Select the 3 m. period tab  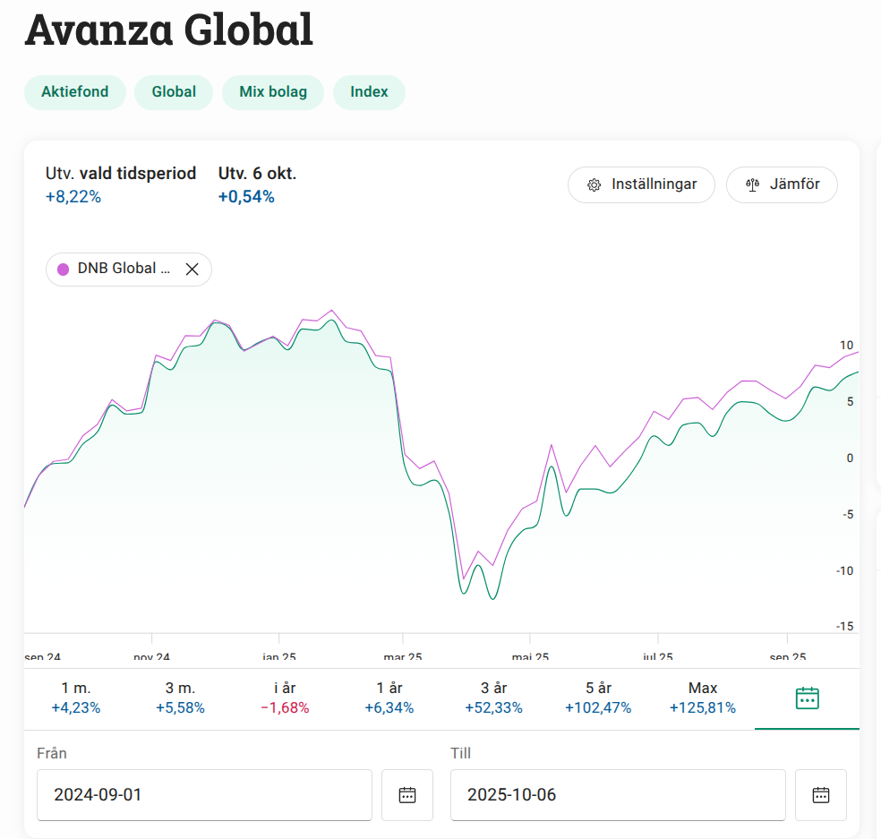tap(180, 698)
